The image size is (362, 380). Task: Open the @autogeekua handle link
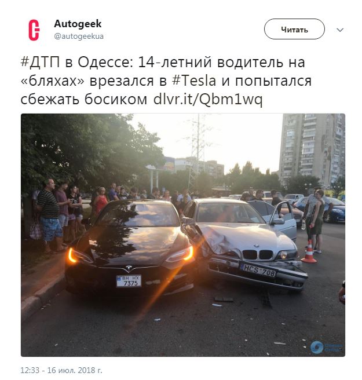[79, 36]
